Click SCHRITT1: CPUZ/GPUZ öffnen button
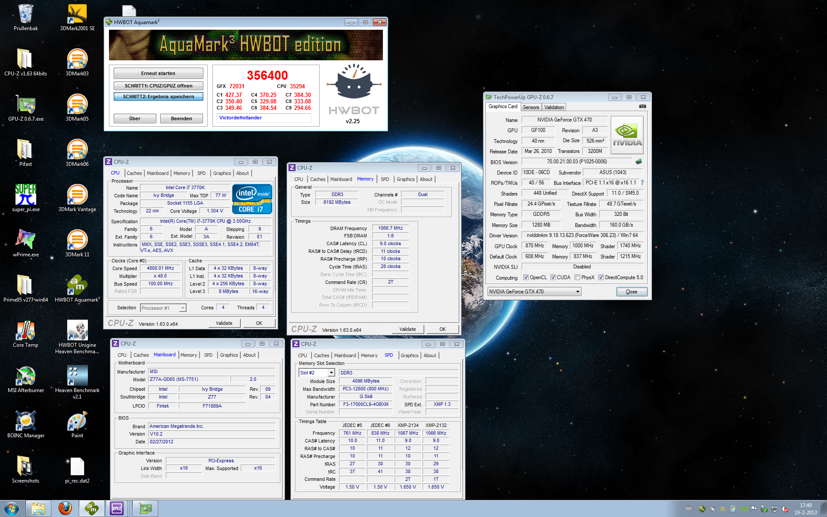This screenshot has height=517, width=827. 158,86
